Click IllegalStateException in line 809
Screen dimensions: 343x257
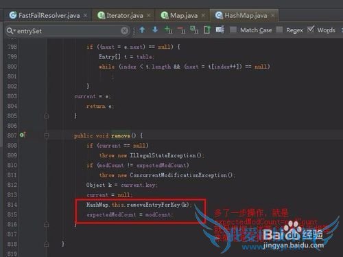coord(163,155)
